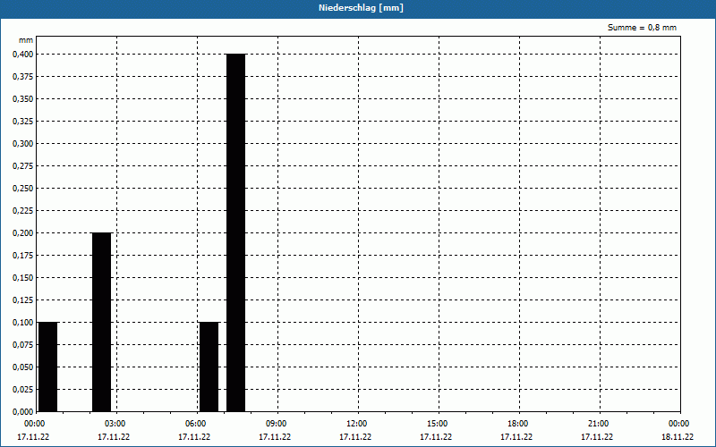The height and width of the screenshot is (447, 716).
Task: Click the 0,050 y-axis label
Action: tap(23, 367)
